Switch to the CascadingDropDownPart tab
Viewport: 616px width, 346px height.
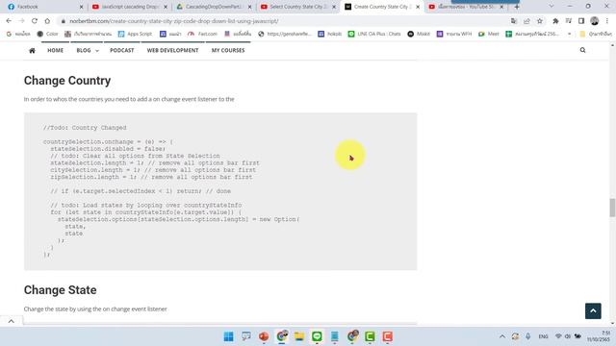click(x=213, y=7)
